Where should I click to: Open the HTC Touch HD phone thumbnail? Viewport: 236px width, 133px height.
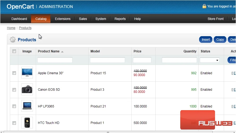[27, 123]
